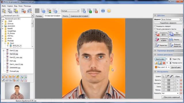This screenshot has height=103, width=184.
Task: Reset Контраст with its red X
Action: click(181, 84)
